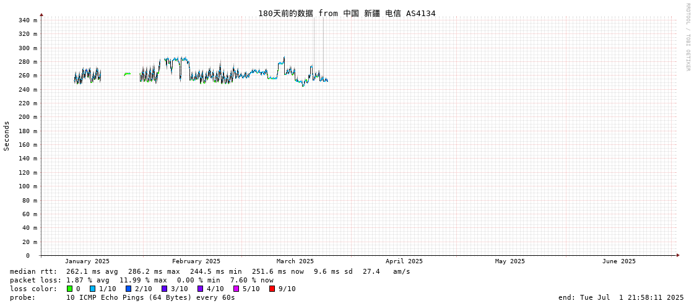Click the 'June 2025' x-axis label
The image size is (694, 306).
pos(618,261)
